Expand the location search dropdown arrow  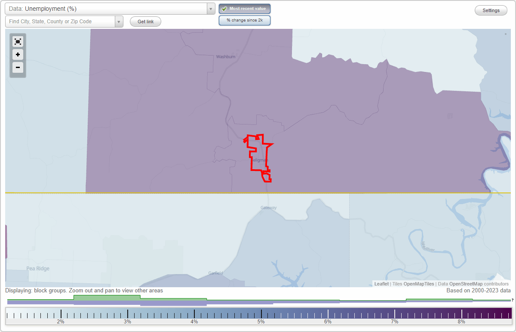coord(119,22)
